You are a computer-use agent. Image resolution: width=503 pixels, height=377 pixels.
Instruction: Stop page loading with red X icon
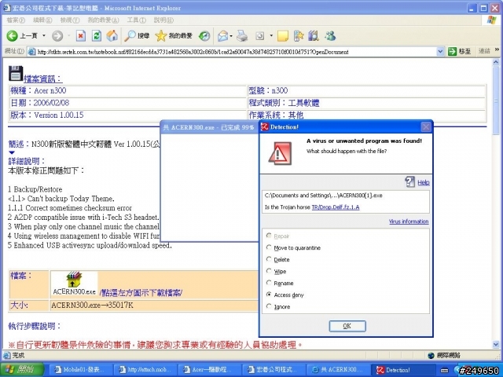coord(81,35)
